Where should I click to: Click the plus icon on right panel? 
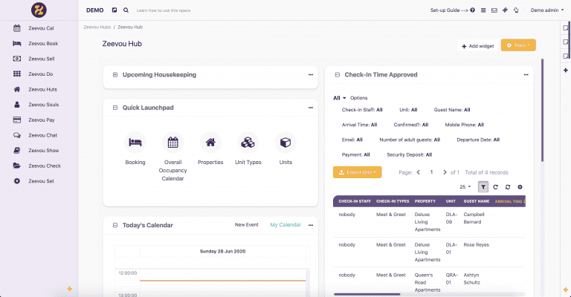(566, 70)
